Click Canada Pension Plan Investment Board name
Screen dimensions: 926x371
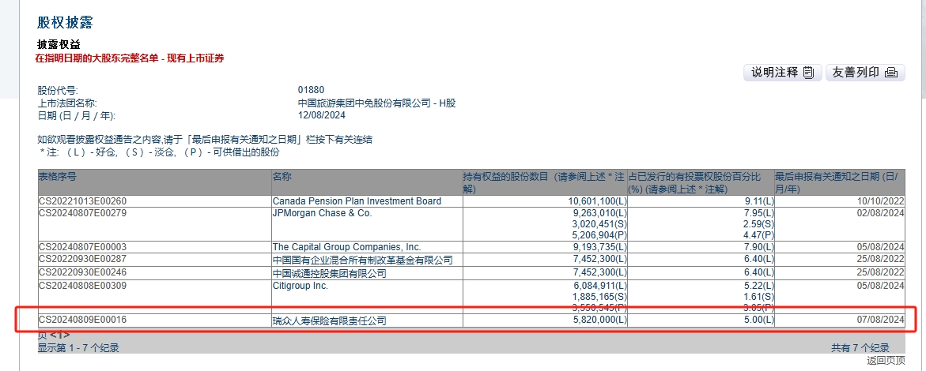357,201
